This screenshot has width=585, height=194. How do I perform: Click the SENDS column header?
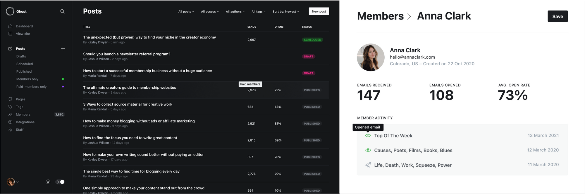coord(252,27)
